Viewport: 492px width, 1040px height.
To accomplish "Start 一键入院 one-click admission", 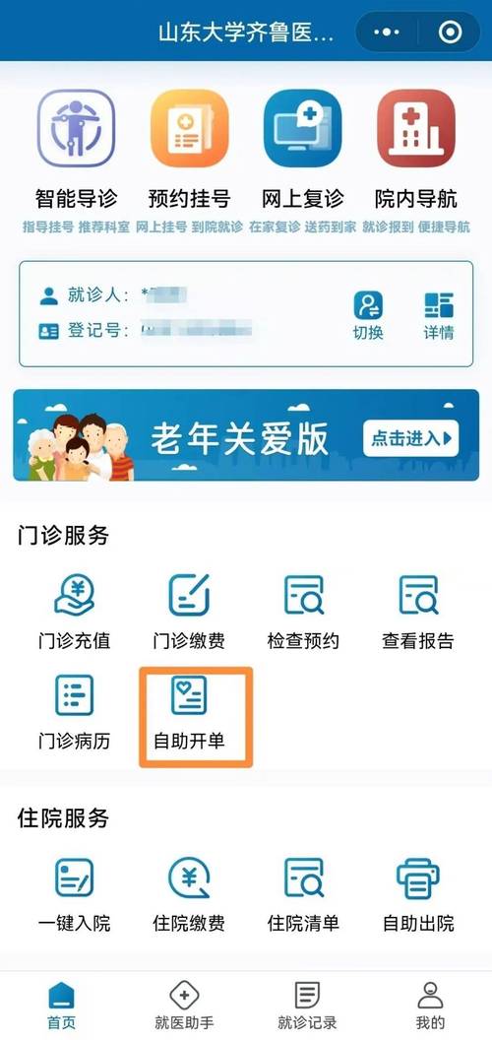I will pyautogui.click(x=74, y=894).
